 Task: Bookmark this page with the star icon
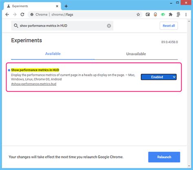click(138, 15)
